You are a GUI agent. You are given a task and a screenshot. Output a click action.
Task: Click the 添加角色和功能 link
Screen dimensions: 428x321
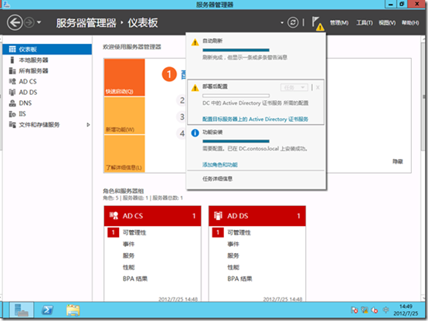[220, 164]
